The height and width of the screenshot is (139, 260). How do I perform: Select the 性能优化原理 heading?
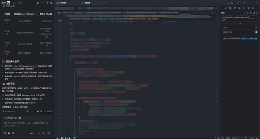pyautogui.click(x=12, y=62)
